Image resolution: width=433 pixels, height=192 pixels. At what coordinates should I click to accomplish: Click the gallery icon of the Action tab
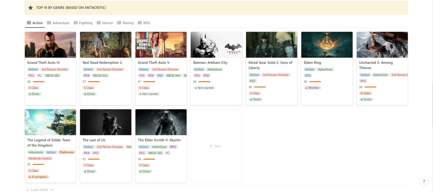coord(29,23)
